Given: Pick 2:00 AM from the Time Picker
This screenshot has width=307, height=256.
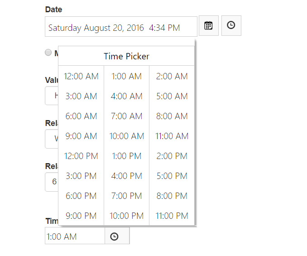Looking at the screenshot, I should [172, 76].
